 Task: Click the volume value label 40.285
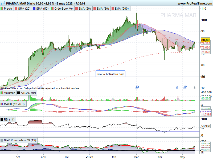205,98
